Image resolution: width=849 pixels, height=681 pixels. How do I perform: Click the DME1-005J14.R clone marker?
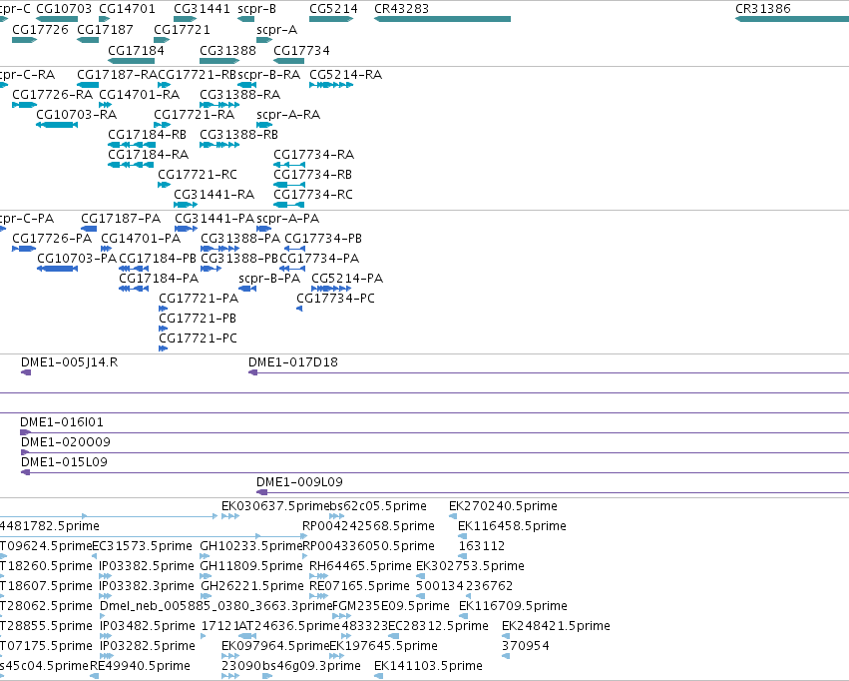pos(26,372)
